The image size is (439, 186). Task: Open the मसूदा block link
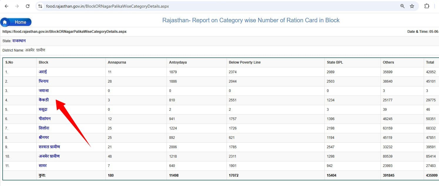[43, 109]
